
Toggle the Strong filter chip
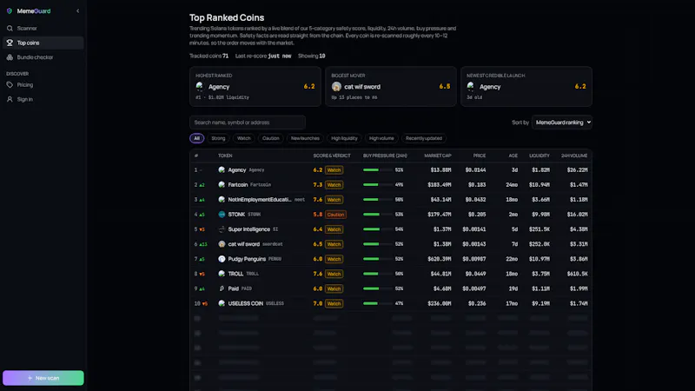coord(218,138)
